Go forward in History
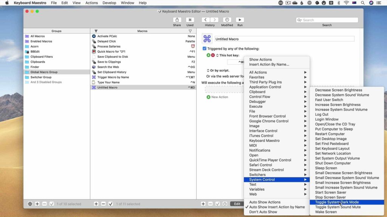The height and width of the screenshot is (217, 387). pyautogui.click(x=214, y=20)
